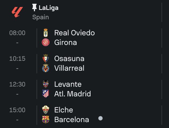Image resolution: width=169 pixels, height=128 pixels.
Task: Open the Villarreal team name
Action: point(69,68)
